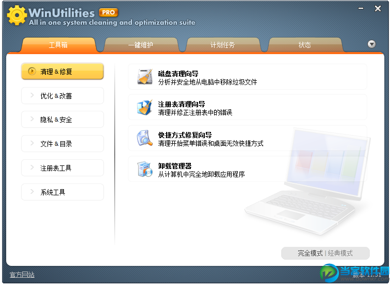Viewport: 390px width, 286px height.
Task: Select the 清理 & 修复 category
Action: [62, 72]
